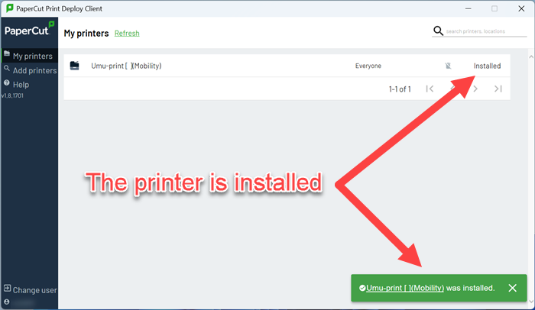
Task: Go to last page of printers
Action: [498, 89]
